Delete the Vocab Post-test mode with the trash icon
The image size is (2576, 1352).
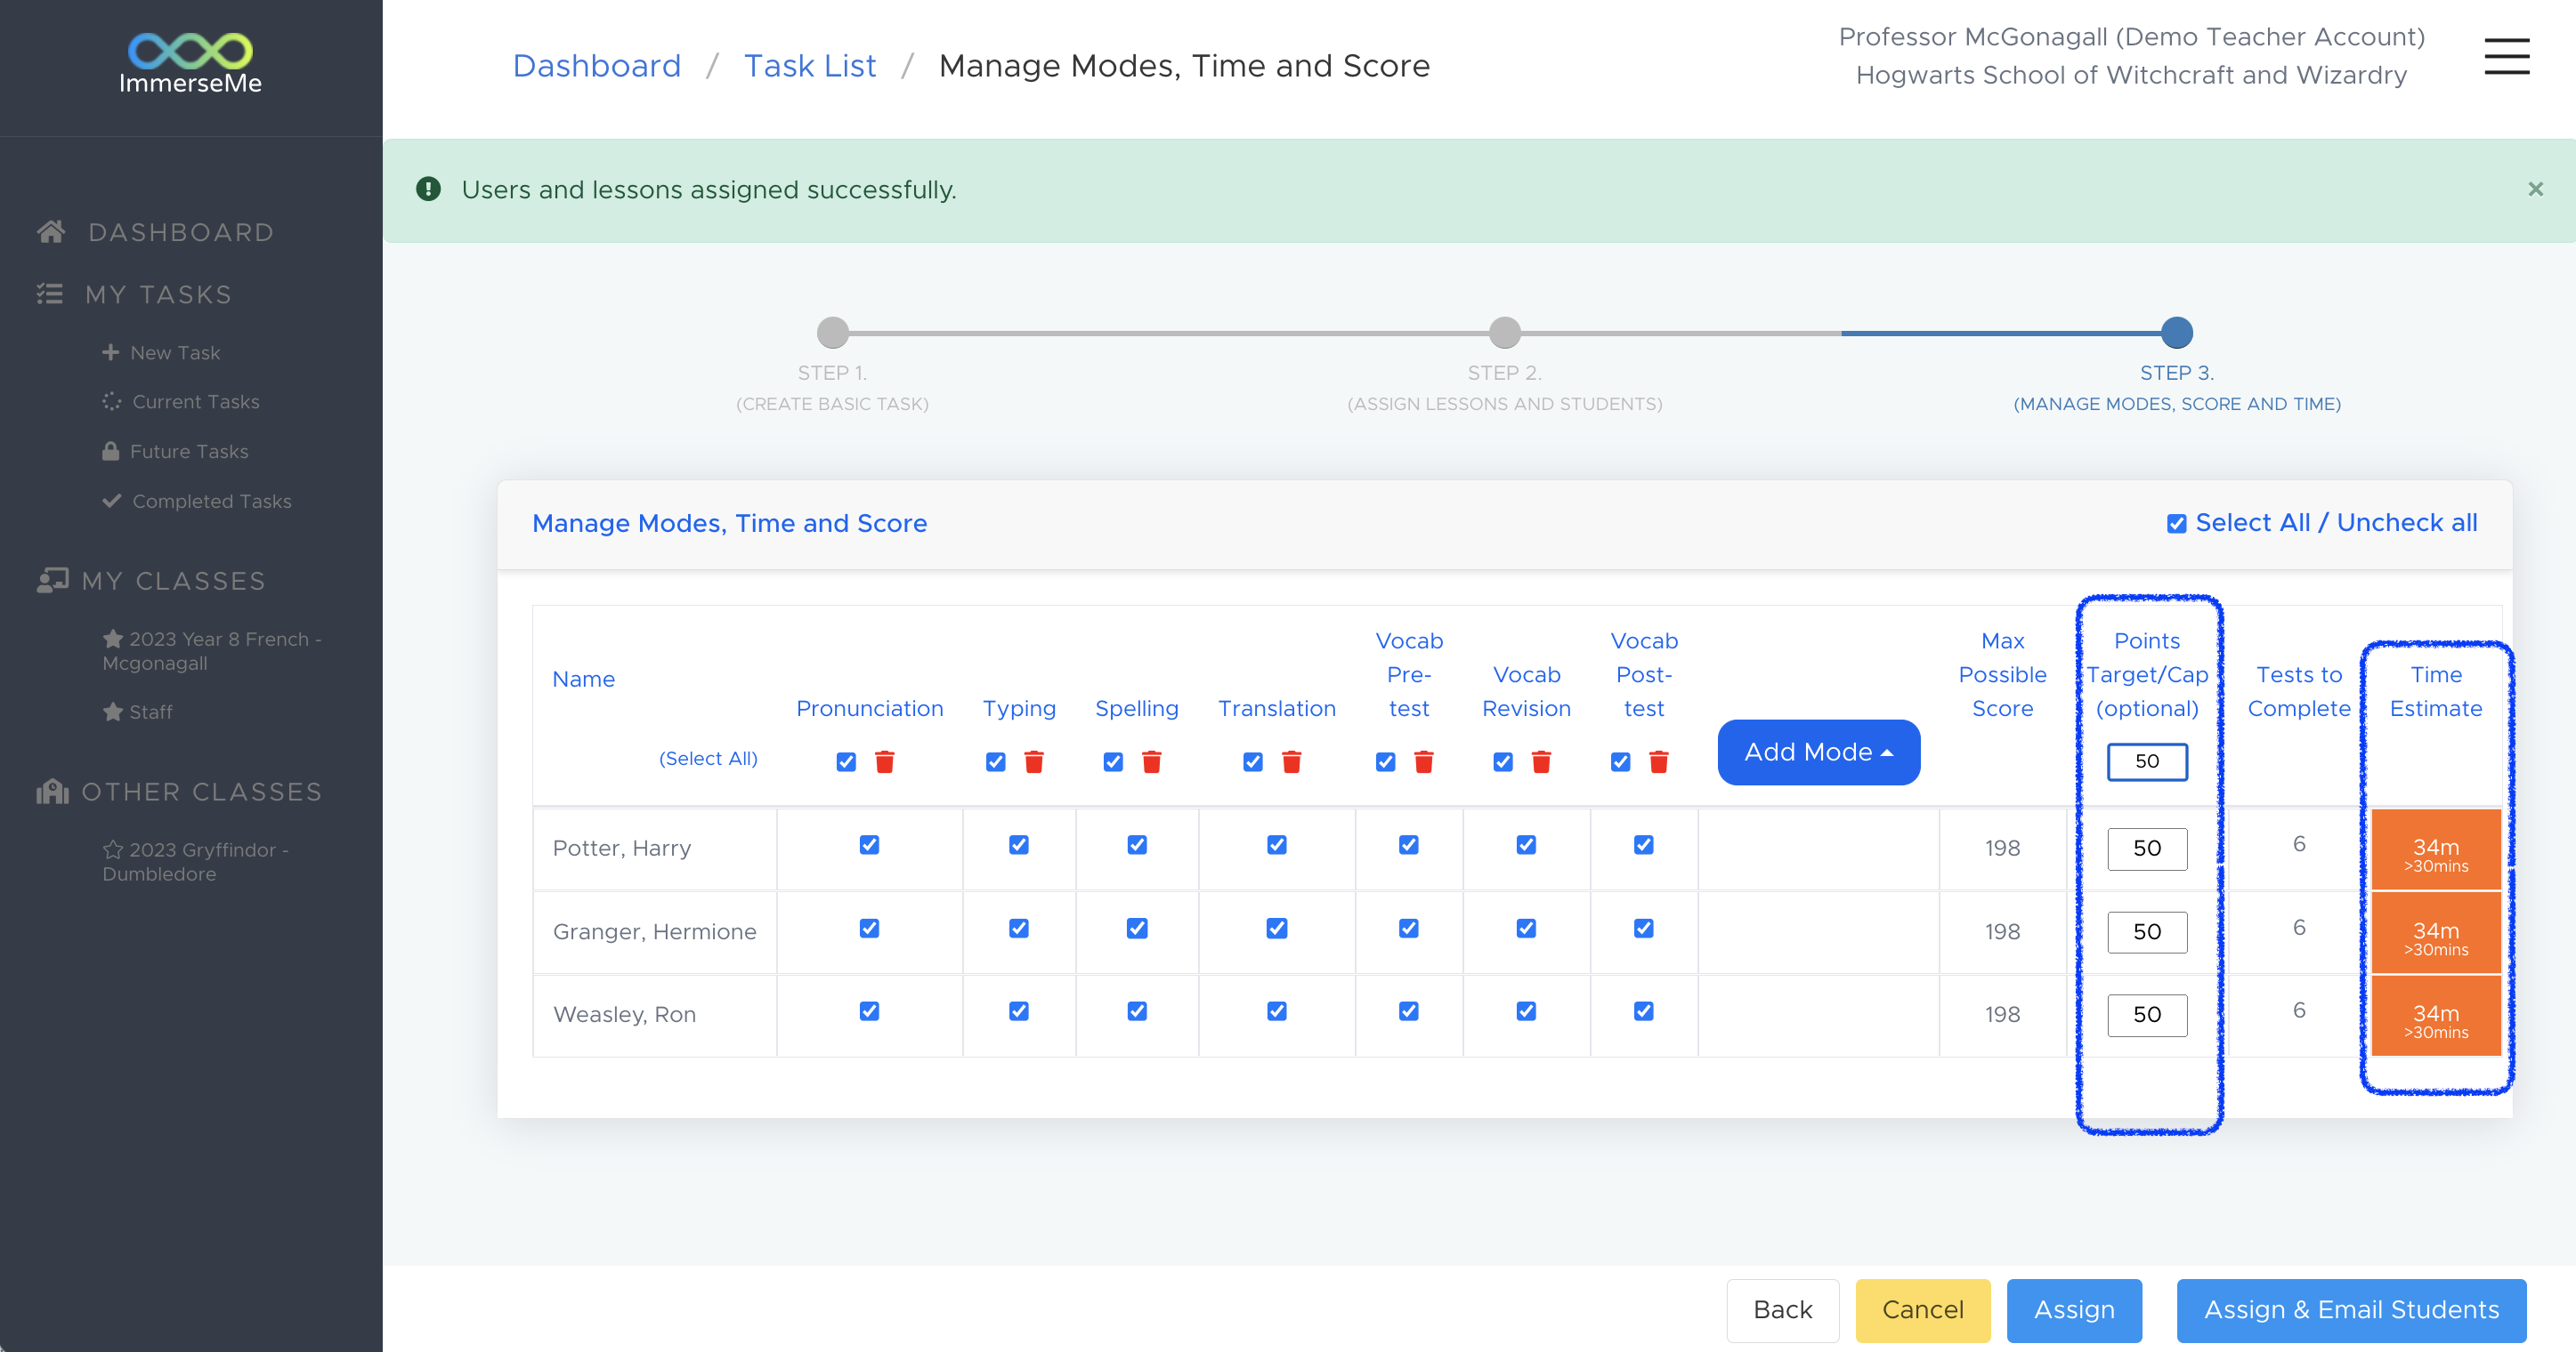pos(1658,761)
